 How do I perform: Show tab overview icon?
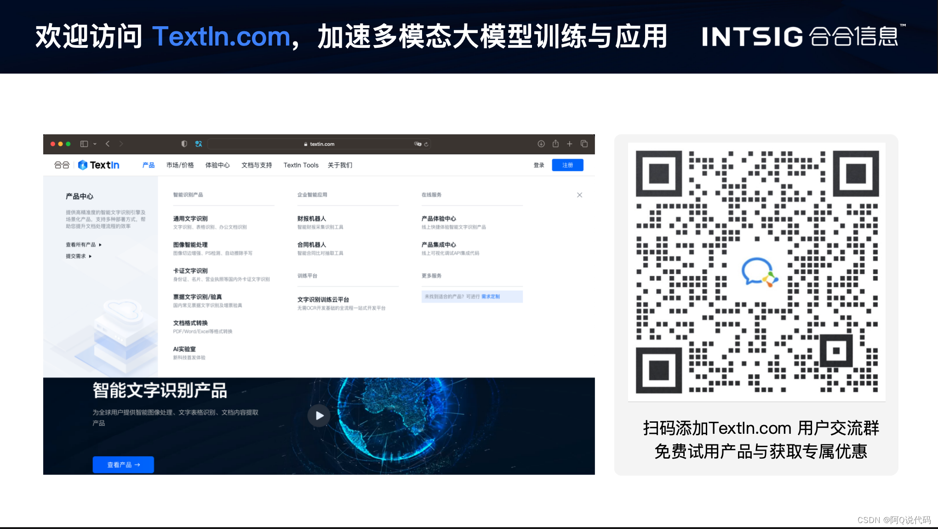tap(584, 144)
